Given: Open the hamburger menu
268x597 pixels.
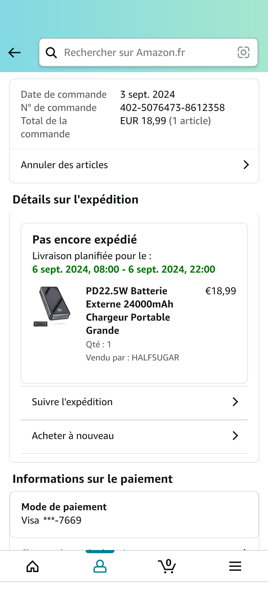Looking at the screenshot, I should 235,566.
